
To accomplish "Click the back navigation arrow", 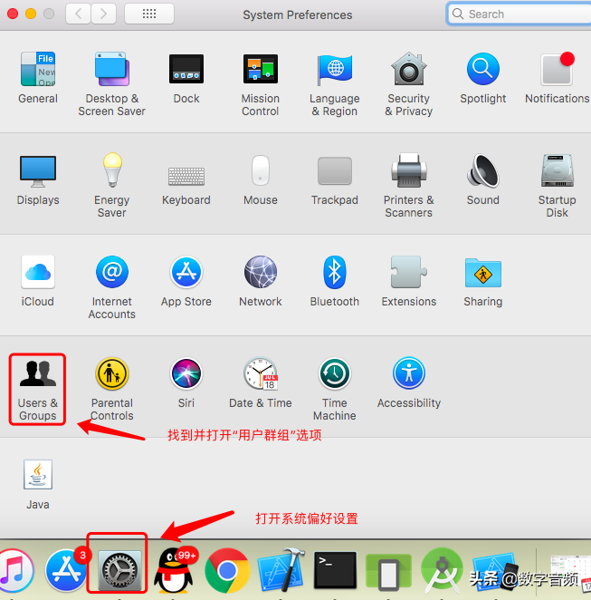I will point(79,15).
